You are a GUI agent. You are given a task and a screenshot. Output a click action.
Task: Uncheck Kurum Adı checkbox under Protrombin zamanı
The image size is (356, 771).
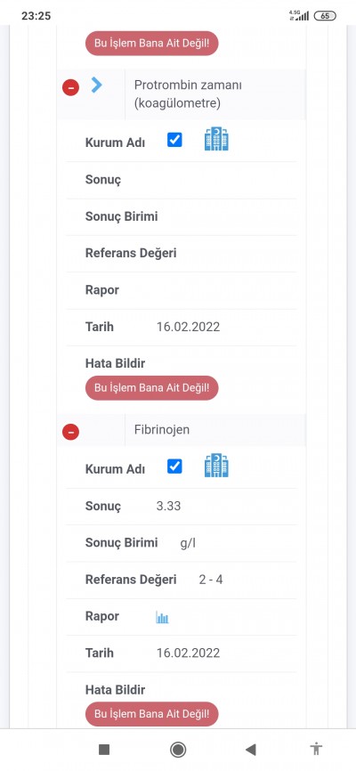[174, 140]
